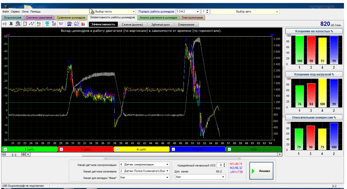Viewport: 347px width, 189px height.
Task: Toggle the 3 цил. checkbox
Action: (62, 149)
